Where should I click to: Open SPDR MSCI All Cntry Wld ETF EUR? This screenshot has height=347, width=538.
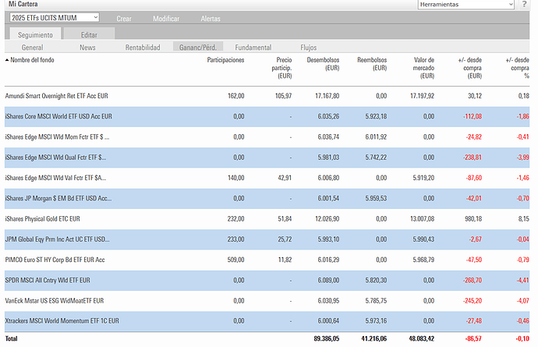click(48, 280)
